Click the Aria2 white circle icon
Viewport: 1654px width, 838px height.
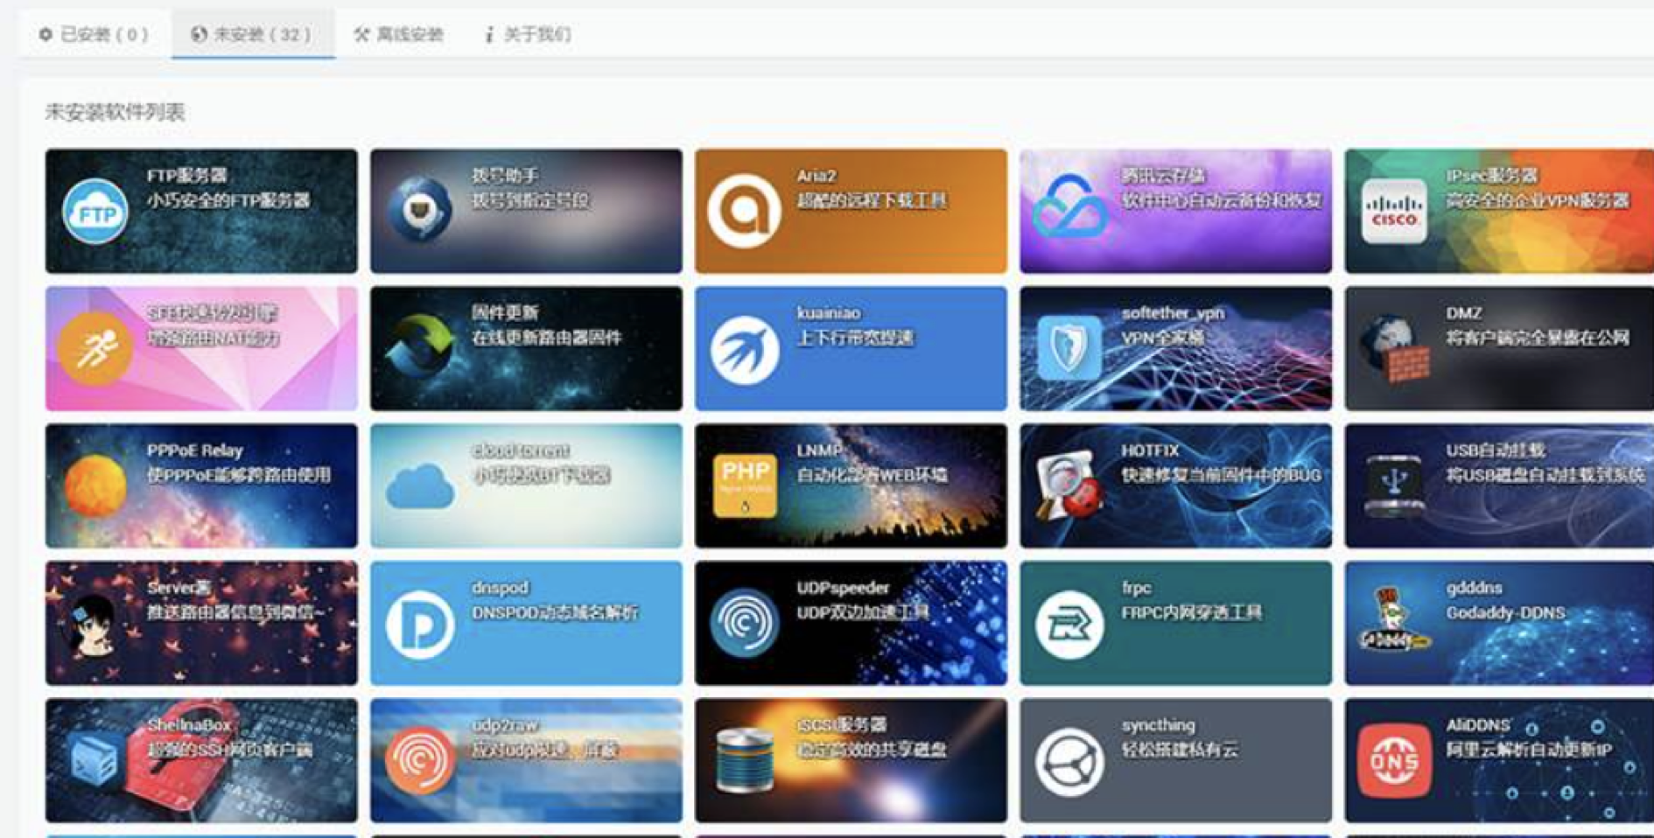coord(744,211)
